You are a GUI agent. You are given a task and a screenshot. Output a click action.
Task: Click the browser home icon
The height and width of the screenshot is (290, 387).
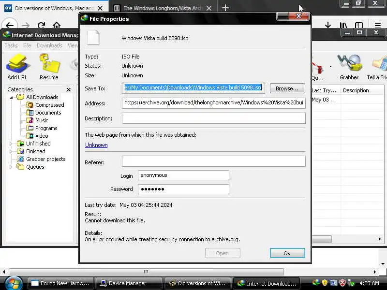click(x=57, y=25)
